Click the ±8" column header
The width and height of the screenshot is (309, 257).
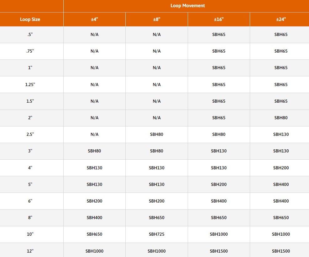coord(157,19)
